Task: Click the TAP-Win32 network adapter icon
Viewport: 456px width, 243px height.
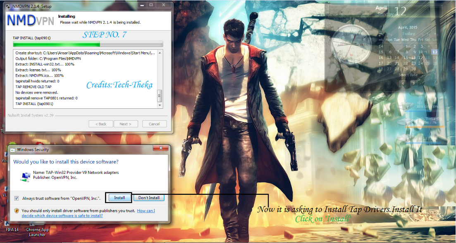Action: click(25, 177)
